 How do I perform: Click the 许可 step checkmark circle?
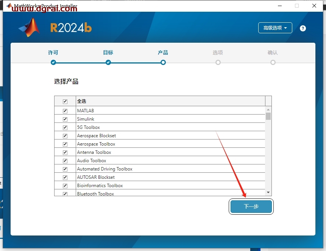[x=53, y=62]
